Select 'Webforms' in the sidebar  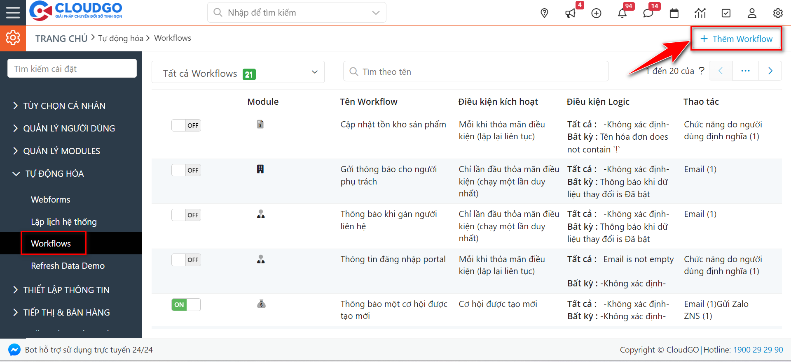tap(50, 199)
